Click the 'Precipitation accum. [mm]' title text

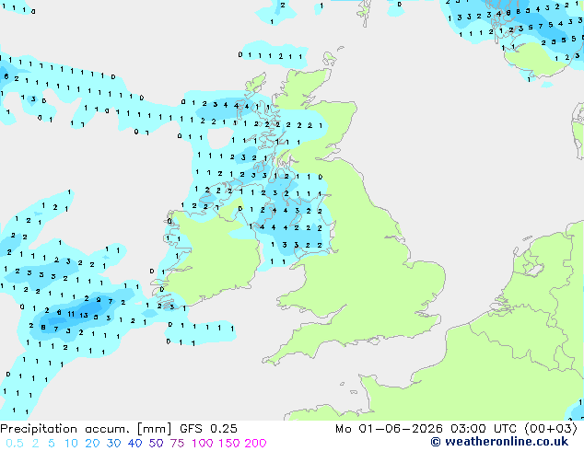pos(86,429)
